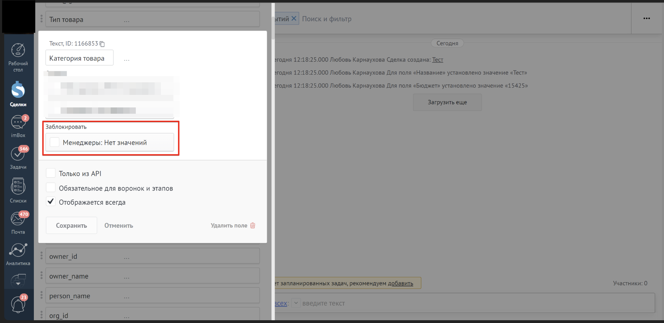664x323 pixels.
Task: Click the dots in the owner_id row
Action: coord(126,258)
